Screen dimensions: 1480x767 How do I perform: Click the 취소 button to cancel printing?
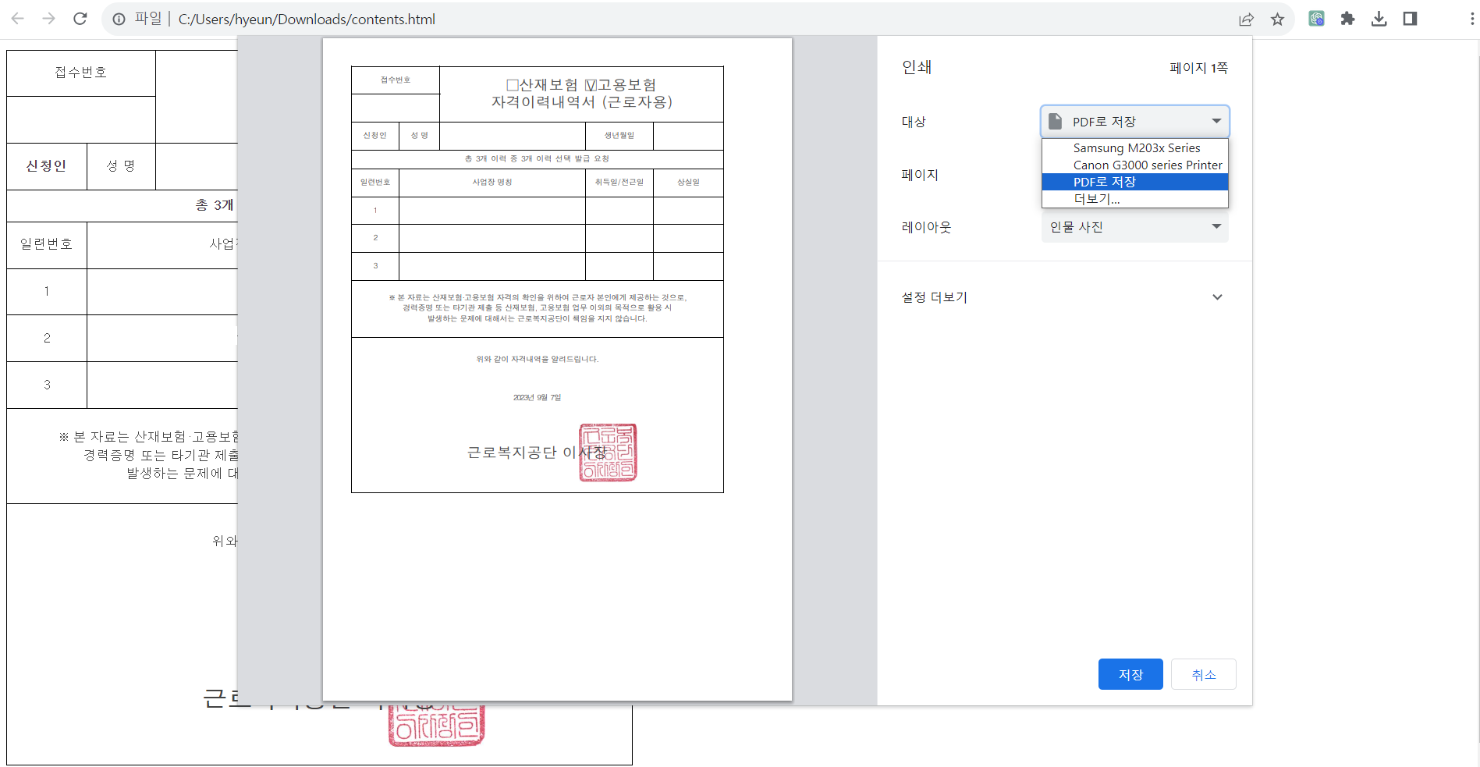(1203, 673)
